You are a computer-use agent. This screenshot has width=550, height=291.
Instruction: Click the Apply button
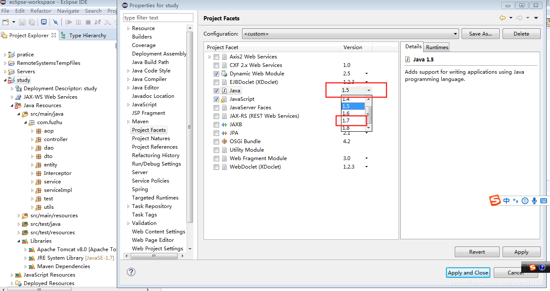tap(521, 252)
